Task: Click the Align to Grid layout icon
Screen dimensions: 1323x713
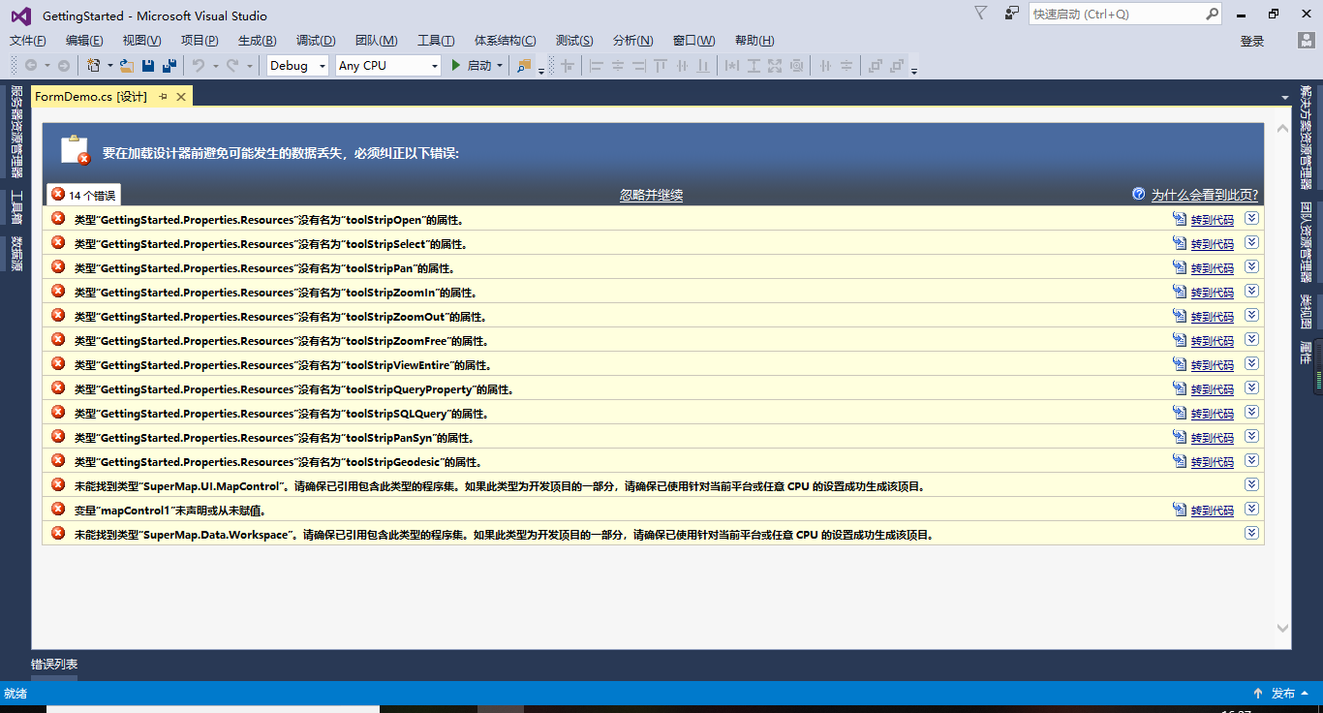Action: coord(568,66)
